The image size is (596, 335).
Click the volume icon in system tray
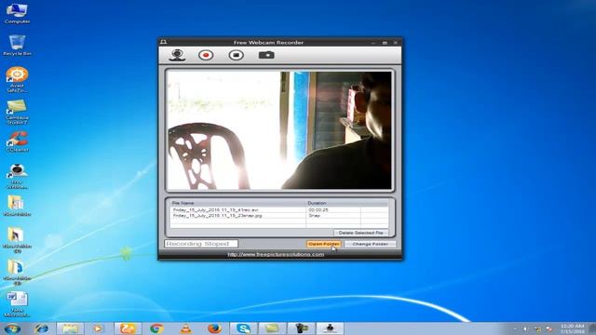click(525, 329)
